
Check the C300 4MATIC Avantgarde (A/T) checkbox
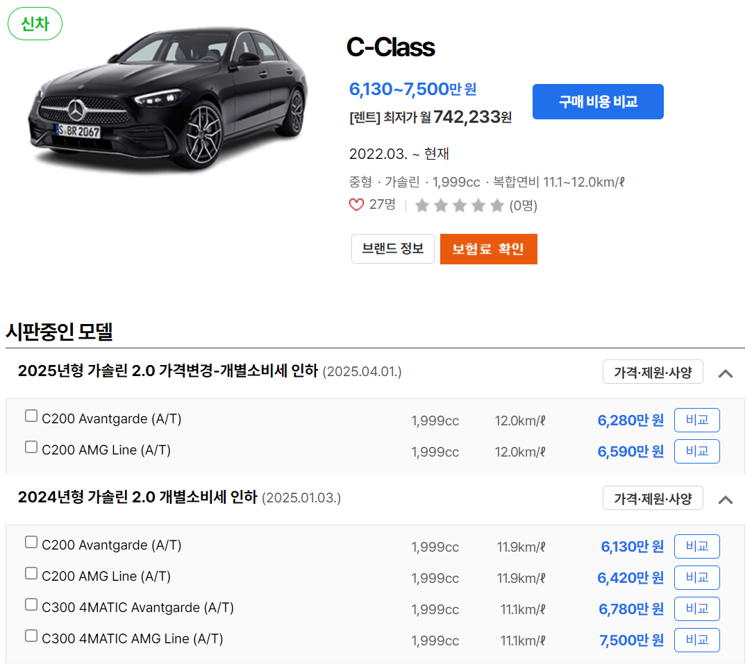pyautogui.click(x=31, y=604)
